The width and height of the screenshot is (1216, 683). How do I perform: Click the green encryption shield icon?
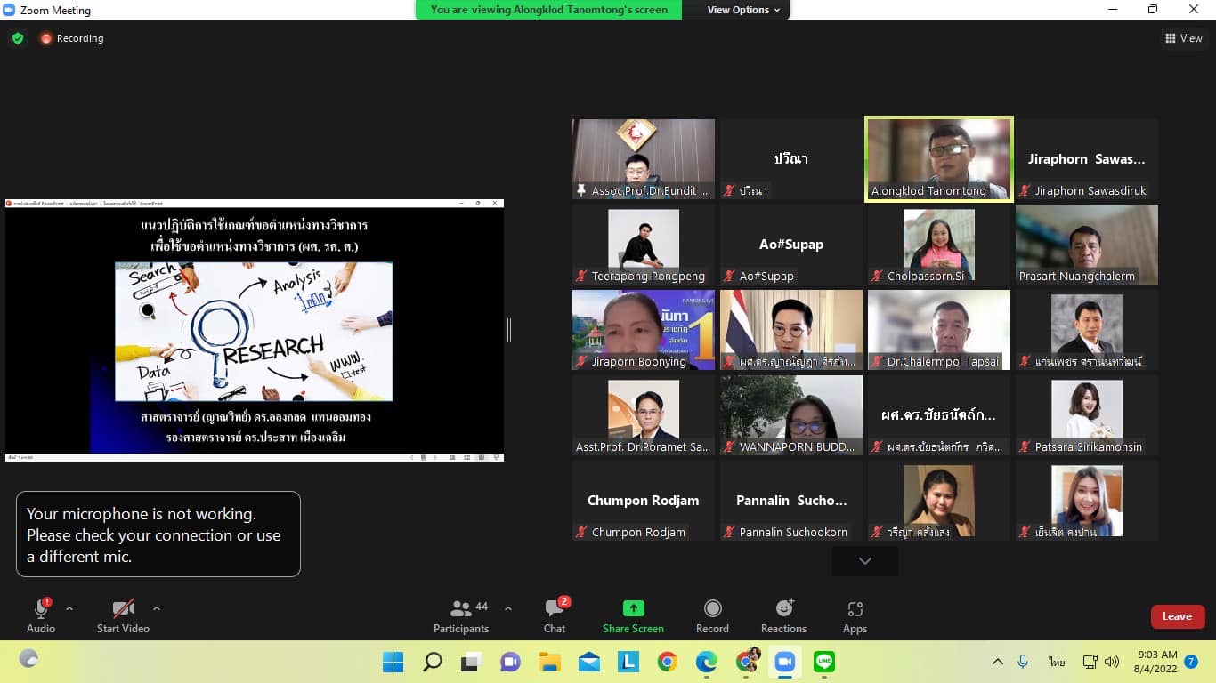pos(17,38)
